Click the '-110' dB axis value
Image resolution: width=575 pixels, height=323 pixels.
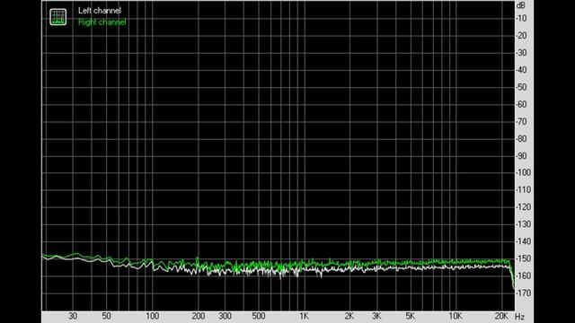(x=523, y=189)
